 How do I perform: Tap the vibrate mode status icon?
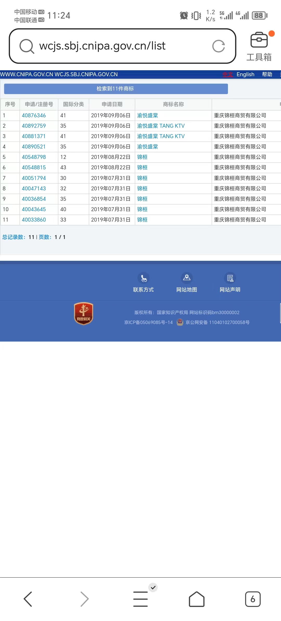point(196,16)
